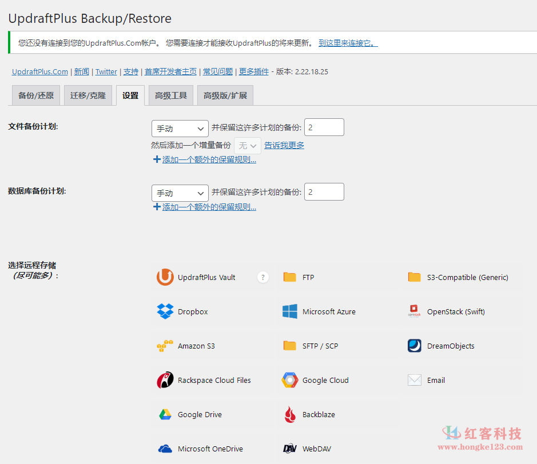Open the UpdraftPlus.Com link
The image size is (537, 464).
(39, 72)
